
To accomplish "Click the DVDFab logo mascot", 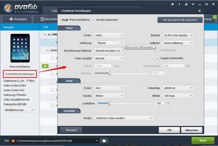I will (8, 8).
